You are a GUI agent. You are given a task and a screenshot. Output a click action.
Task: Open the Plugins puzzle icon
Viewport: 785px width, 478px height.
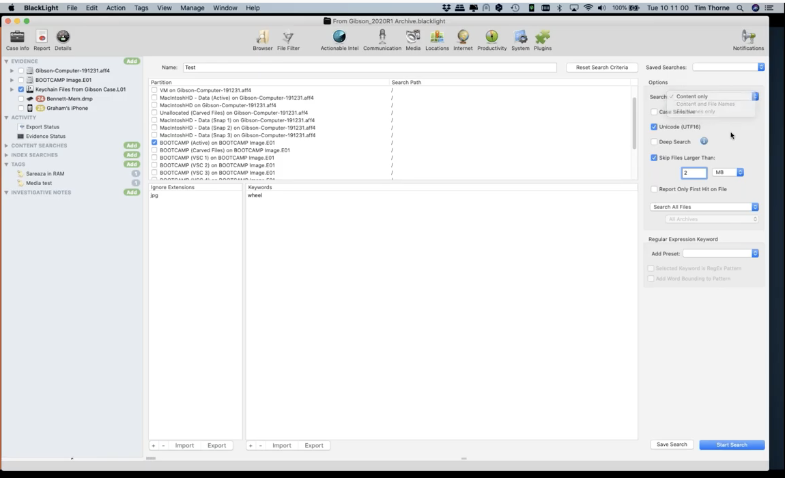pos(543,37)
